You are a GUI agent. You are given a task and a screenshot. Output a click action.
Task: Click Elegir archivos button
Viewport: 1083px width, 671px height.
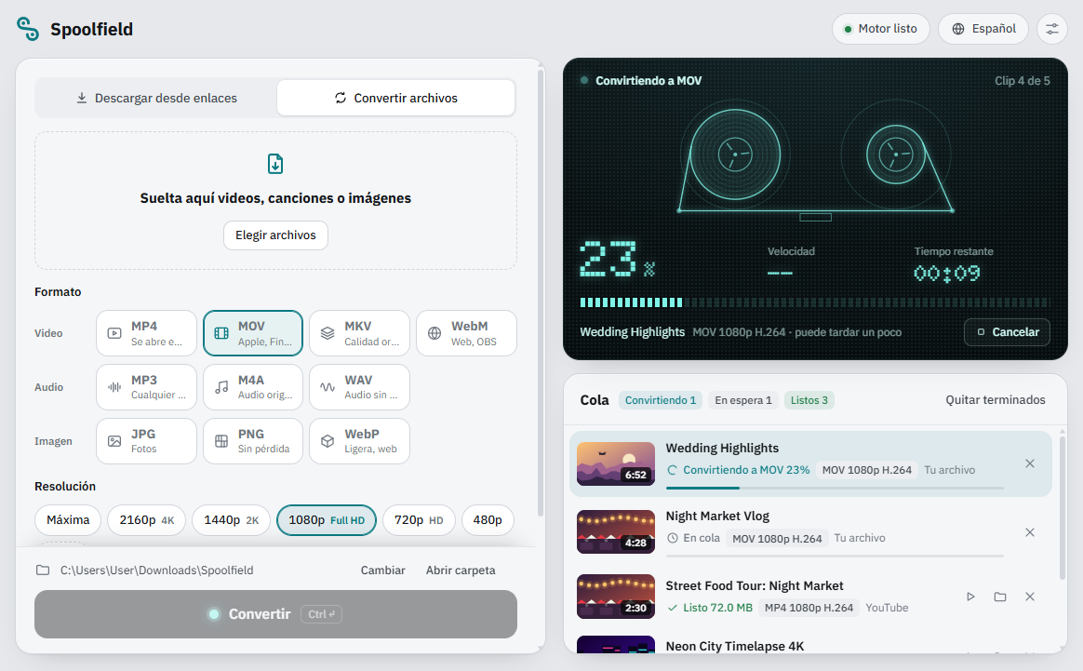(x=275, y=235)
